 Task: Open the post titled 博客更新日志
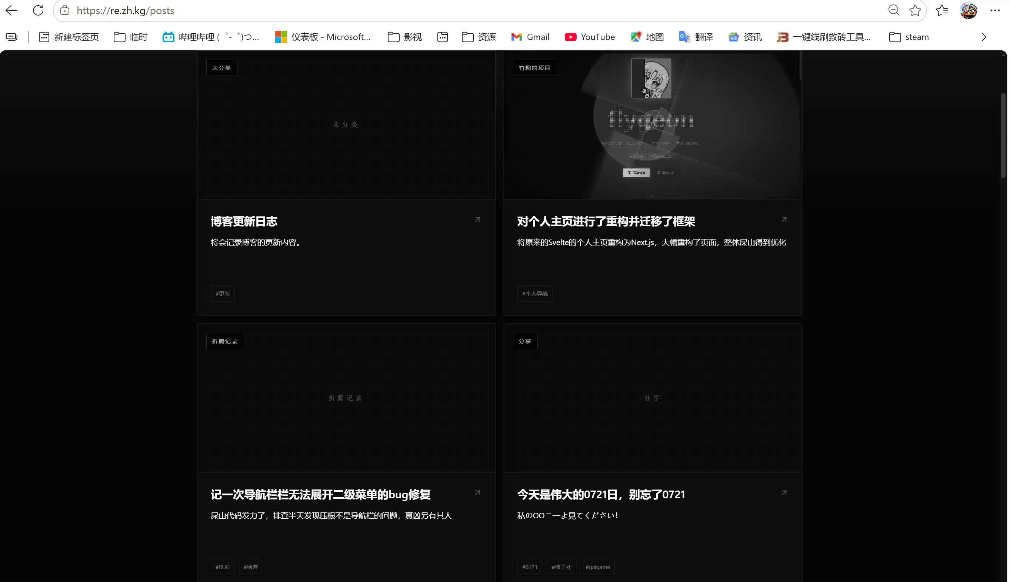tap(244, 221)
